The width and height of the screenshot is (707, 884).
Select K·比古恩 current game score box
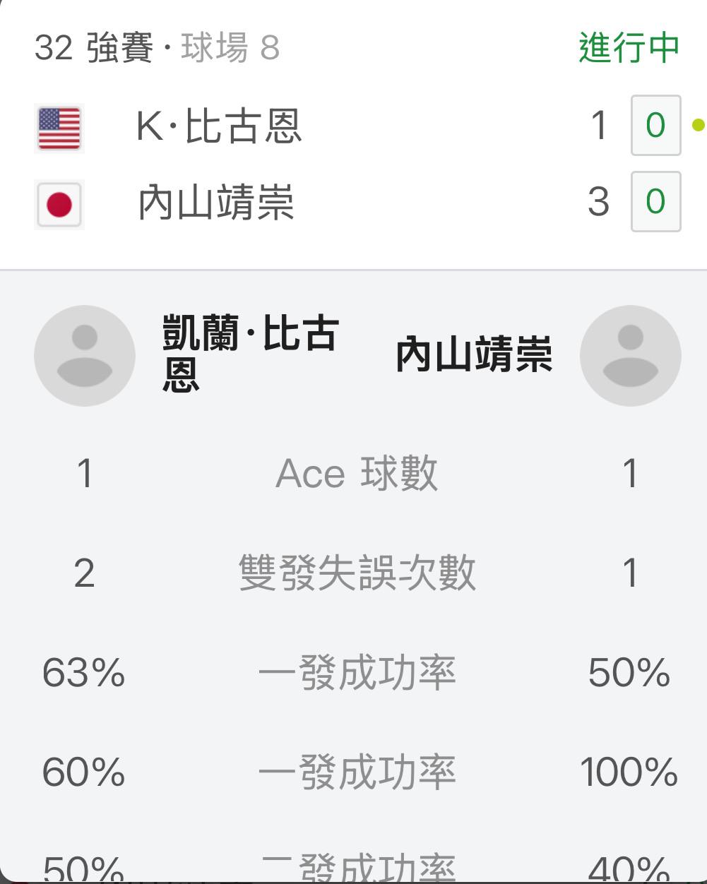click(x=655, y=126)
